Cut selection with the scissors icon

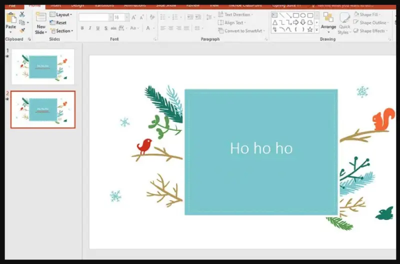[22, 14]
